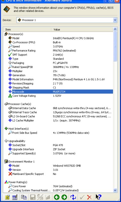The height and width of the screenshot is (202, 121).
Task: Go back with the green left arrow
Action: [x=57, y=197]
